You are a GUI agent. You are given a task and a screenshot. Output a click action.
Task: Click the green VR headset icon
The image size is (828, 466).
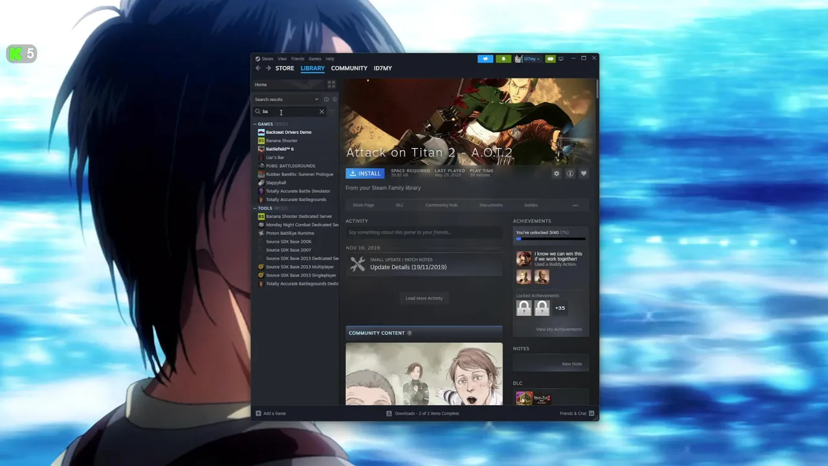point(550,59)
